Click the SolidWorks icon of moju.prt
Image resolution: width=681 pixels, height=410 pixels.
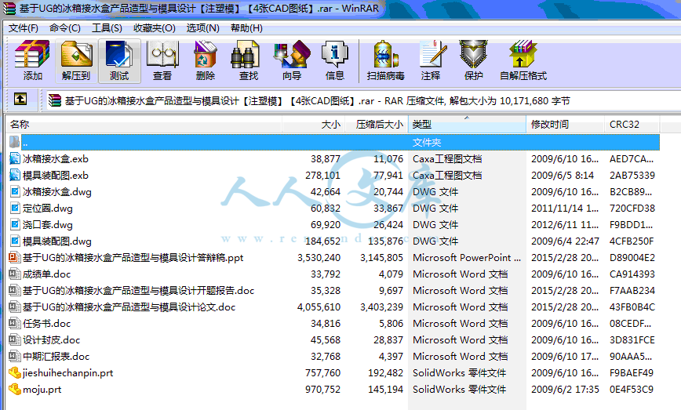15,389
